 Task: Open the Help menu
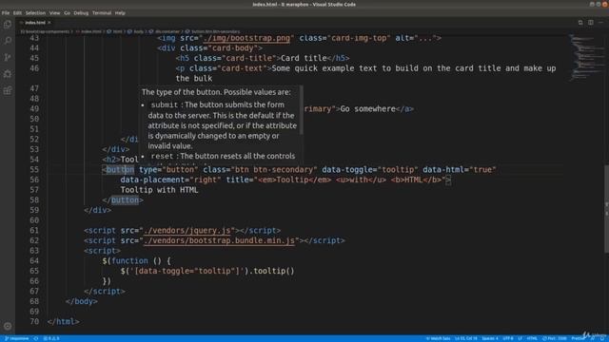coord(120,12)
